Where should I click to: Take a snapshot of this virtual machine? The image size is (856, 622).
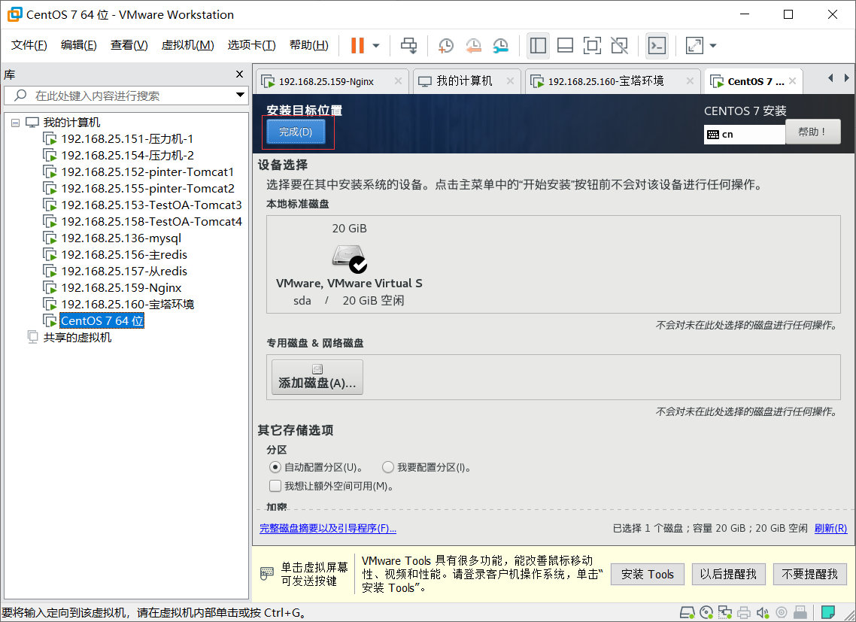(x=445, y=46)
